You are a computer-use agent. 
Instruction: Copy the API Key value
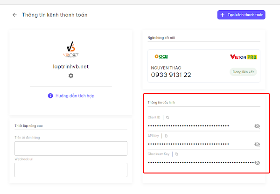pyautogui.click(x=166, y=136)
